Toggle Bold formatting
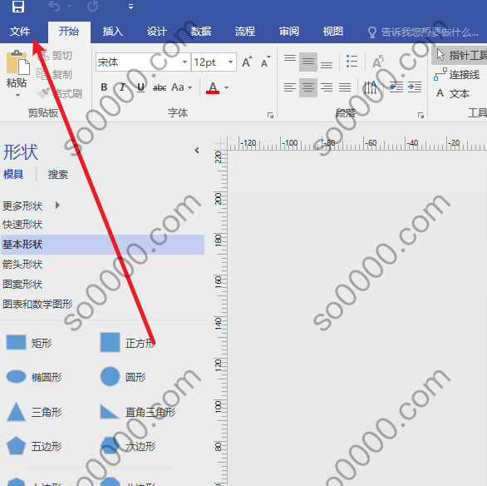The height and width of the screenshot is (486, 487). point(104,87)
